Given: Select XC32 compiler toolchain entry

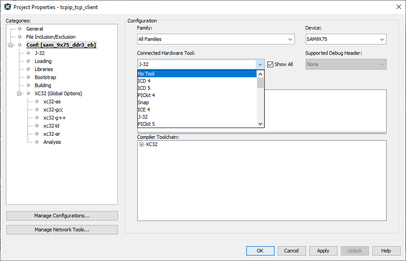Looking at the screenshot, I should coord(152,144).
